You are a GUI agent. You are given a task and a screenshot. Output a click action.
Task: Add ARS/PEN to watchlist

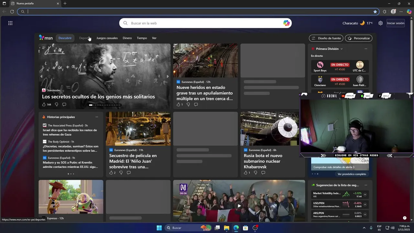coord(365,215)
